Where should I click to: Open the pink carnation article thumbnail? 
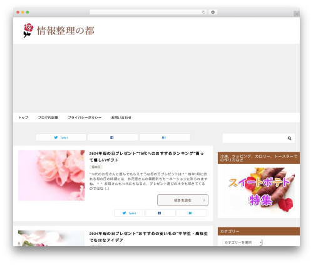(51, 175)
